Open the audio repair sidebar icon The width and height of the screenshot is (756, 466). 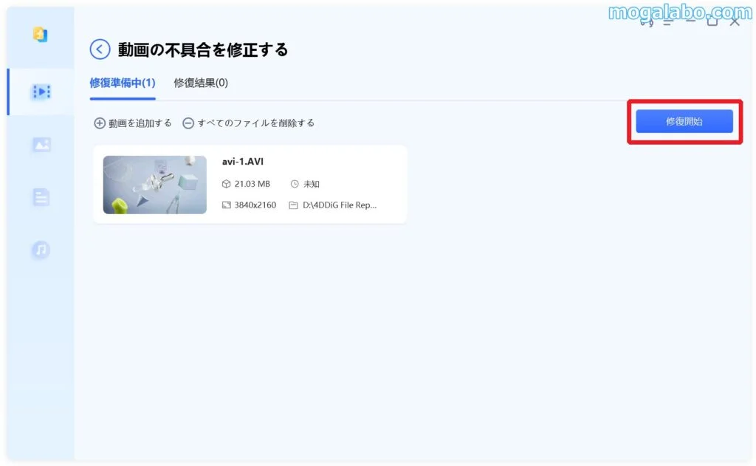pyautogui.click(x=41, y=250)
